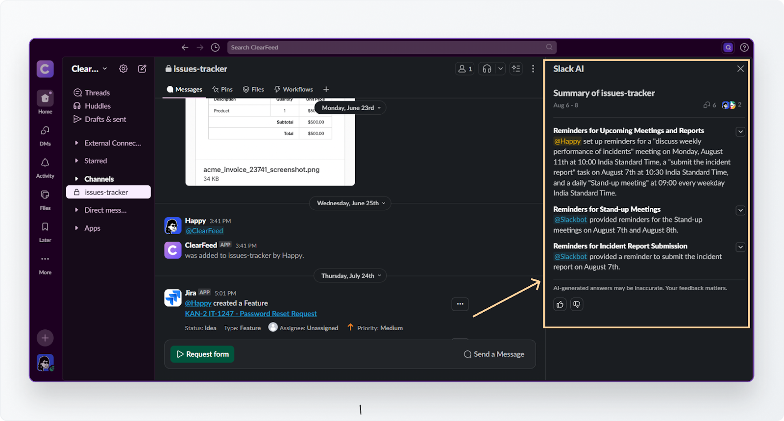Image resolution: width=784 pixels, height=421 pixels.
Task: Switch to Pins tab
Action: click(222, 89)
